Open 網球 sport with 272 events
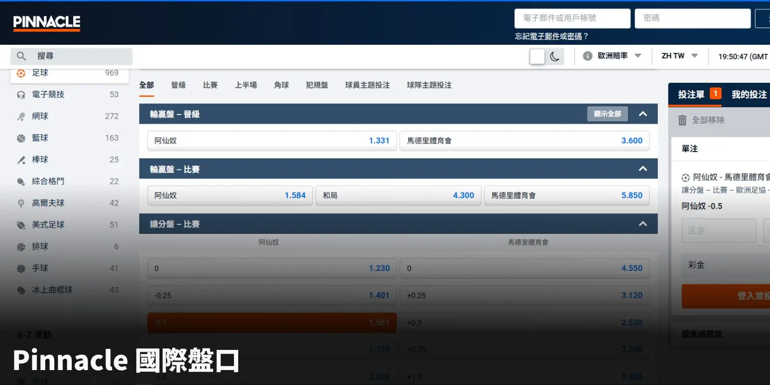Screen dimensions: 770x385 click(70, 116)
